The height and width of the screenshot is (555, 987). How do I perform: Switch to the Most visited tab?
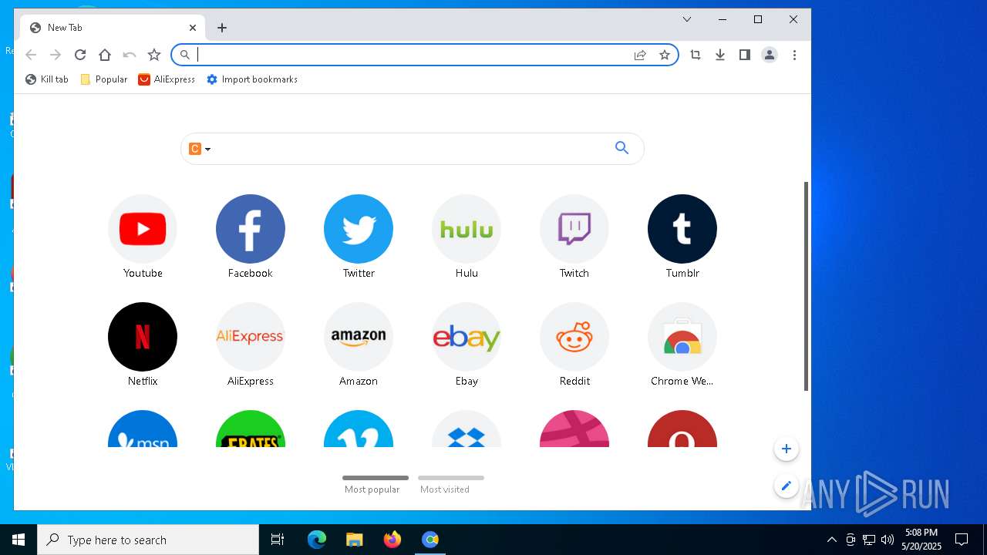(450, 484)
